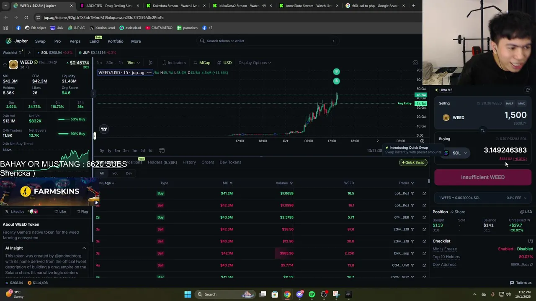Copy the WEED token address icon
This screenshot has width=536, height=301.
pos(55,62)
